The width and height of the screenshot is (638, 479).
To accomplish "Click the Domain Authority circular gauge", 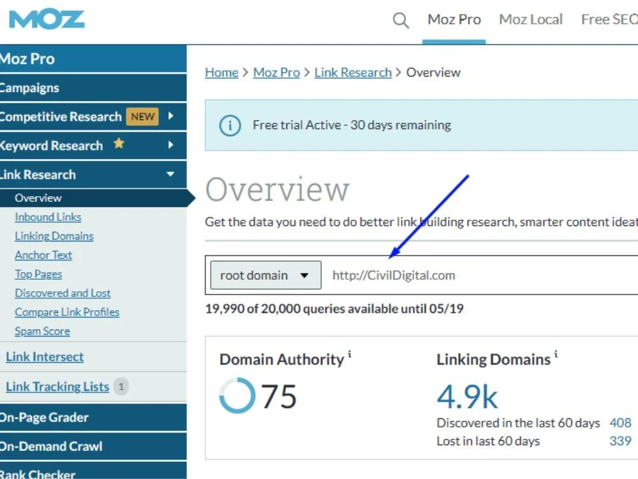I will 237,395.
